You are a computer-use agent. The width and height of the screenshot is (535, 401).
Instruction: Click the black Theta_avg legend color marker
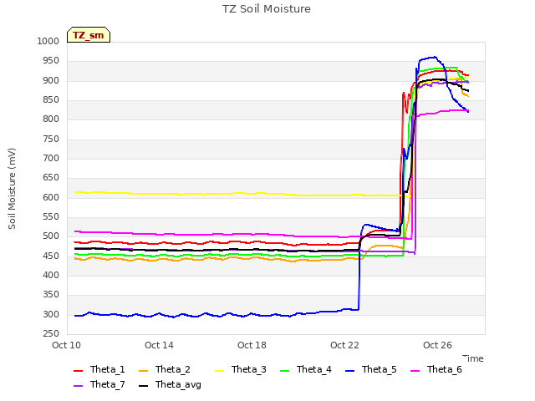pos(143,386)
